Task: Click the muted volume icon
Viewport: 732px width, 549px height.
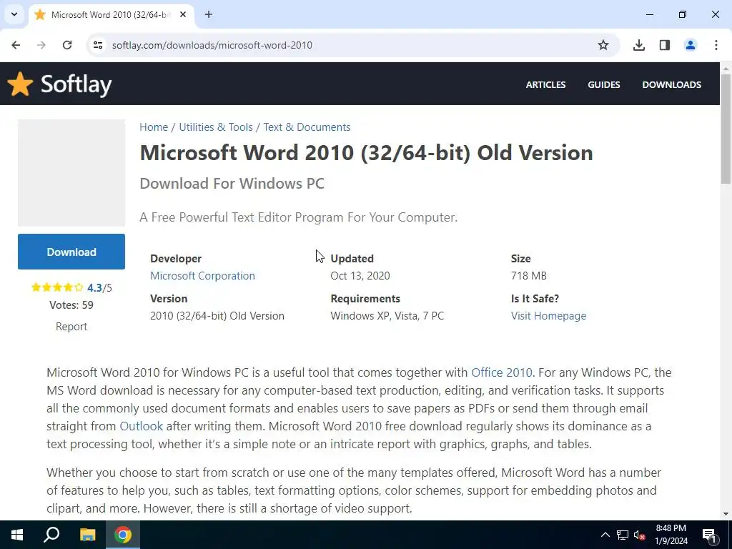Action: [x=640, y=535]
